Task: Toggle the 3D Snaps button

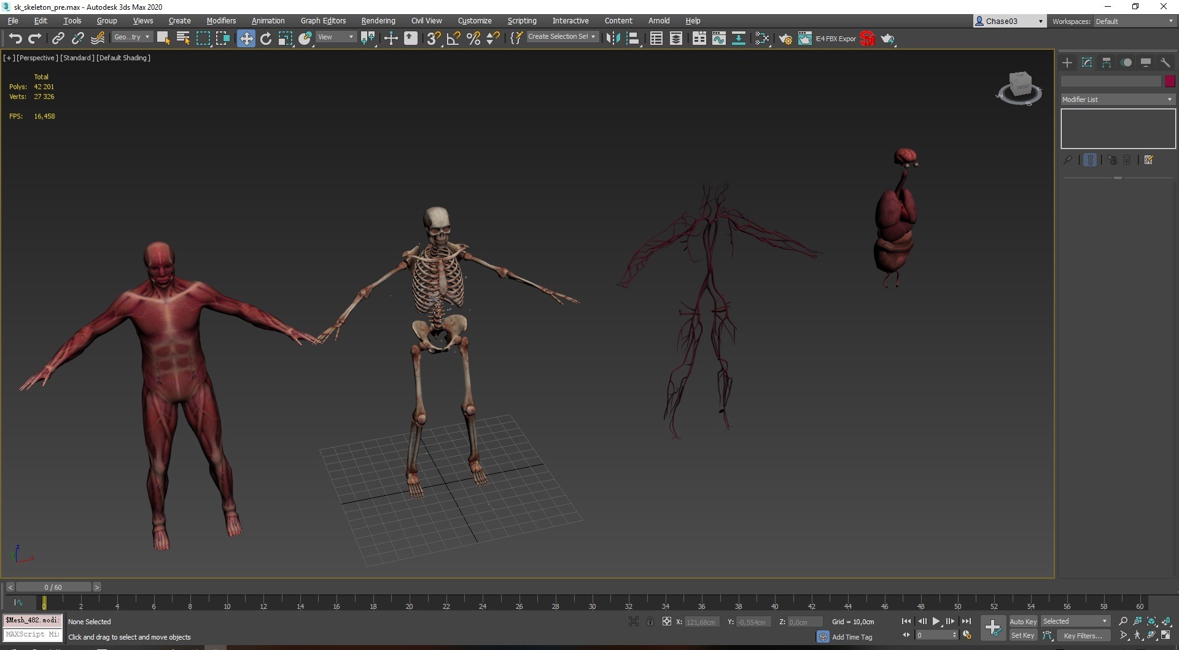Action: pyautogui.click(x=434, y=39)
